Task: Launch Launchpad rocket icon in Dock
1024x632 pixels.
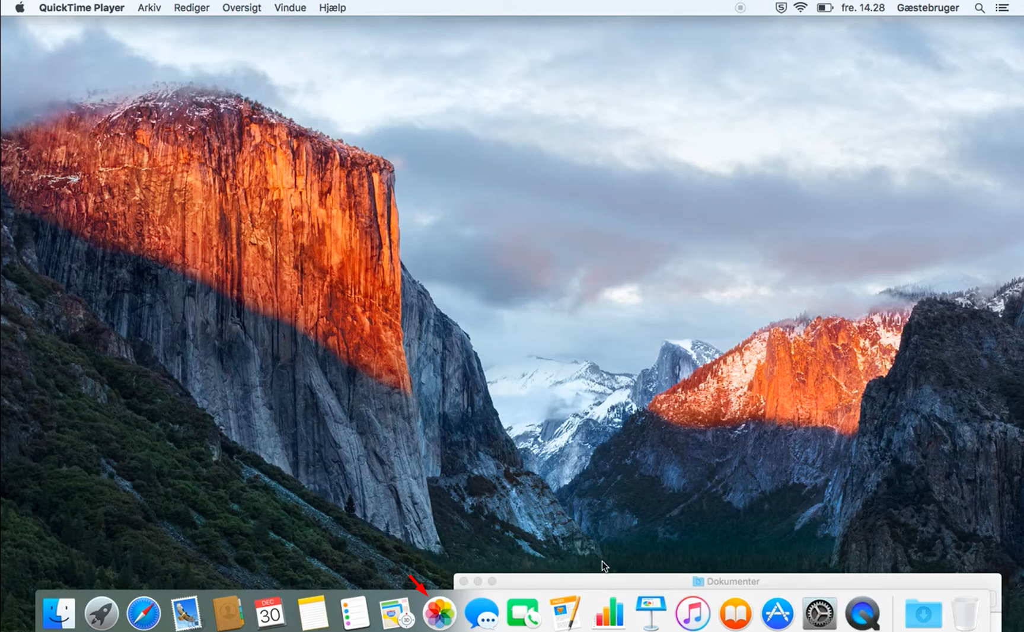Action: 101,613
